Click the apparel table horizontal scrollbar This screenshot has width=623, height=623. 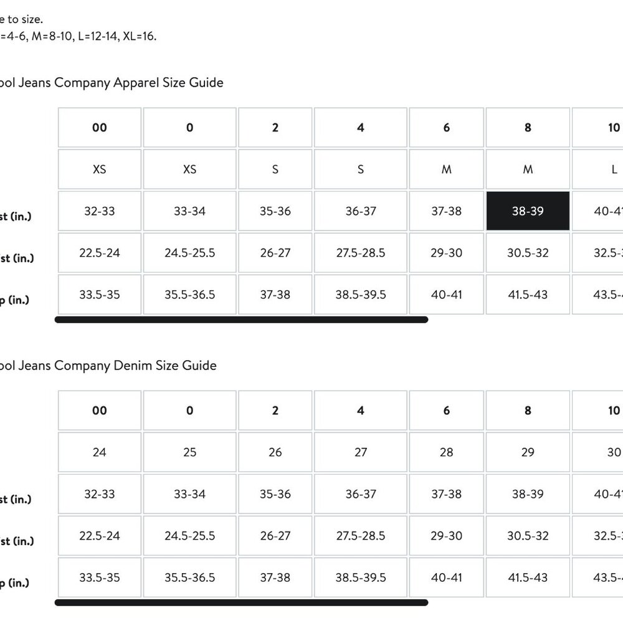[x=241, y=320]
